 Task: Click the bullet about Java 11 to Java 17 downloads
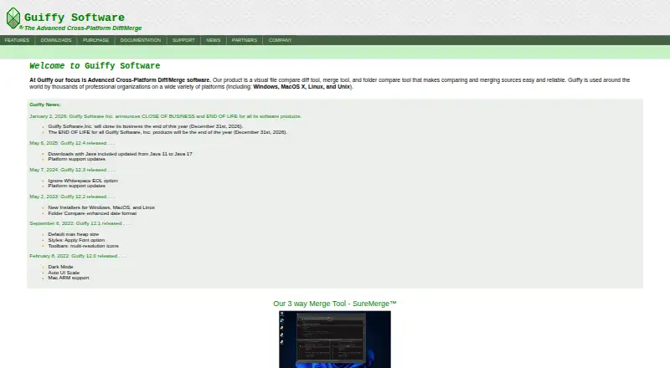click(x=120, y=154)
